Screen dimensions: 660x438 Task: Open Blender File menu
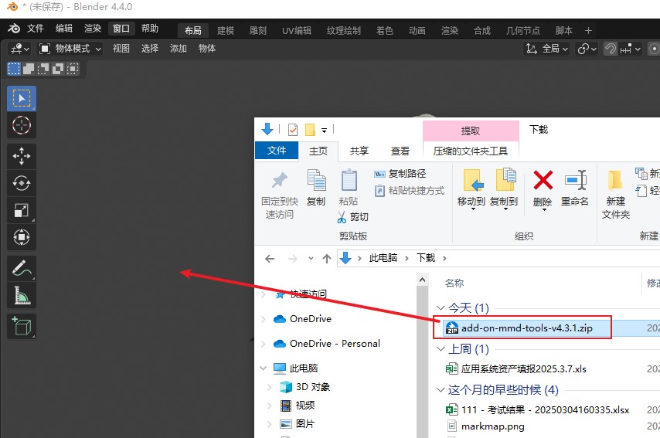pyautogui.click(x=36, y=28)
